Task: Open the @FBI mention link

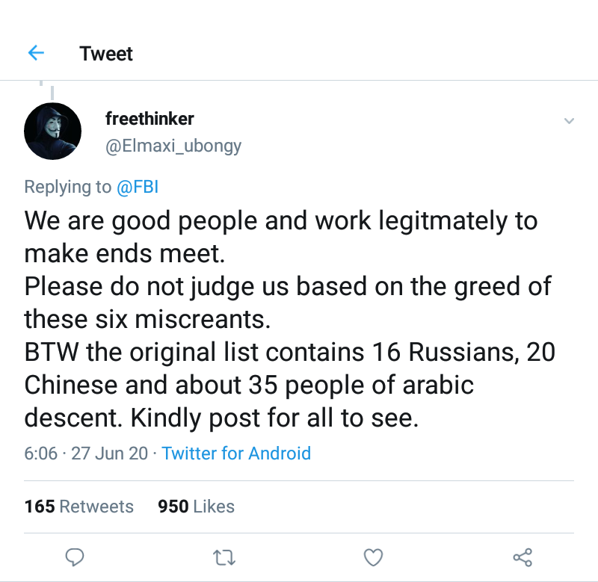Action: 137,187
